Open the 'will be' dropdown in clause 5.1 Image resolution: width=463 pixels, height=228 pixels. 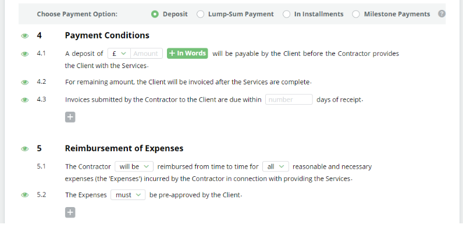[x=134, y=166]
